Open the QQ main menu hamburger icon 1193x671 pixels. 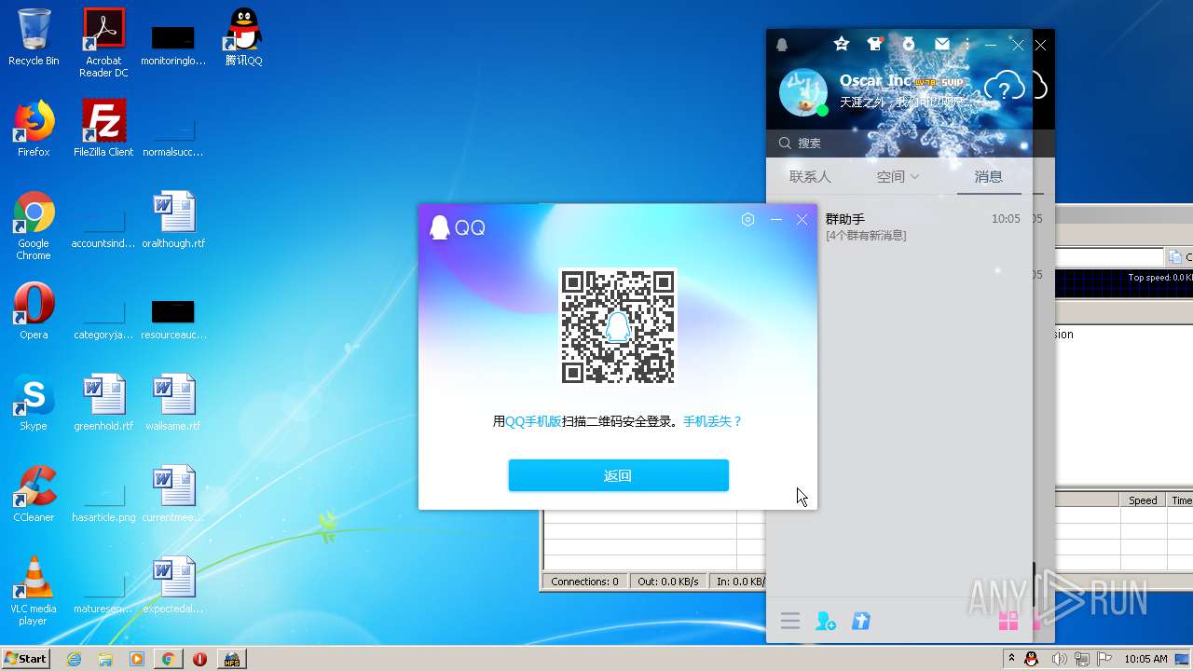click(790, 621)
